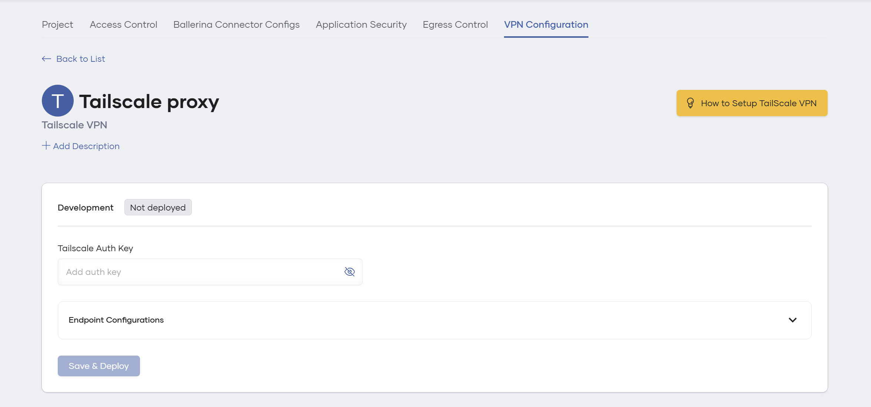This screenshot has height=407, width=871.
Task: Click the blue T avatar icon
Action: (x=58, y=101)
